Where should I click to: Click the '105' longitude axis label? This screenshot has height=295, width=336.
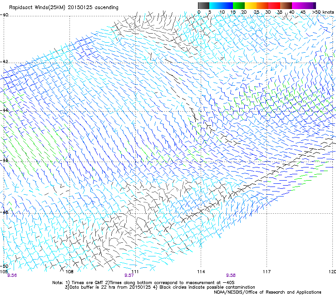pyautogui.click(x=4, y=272)
